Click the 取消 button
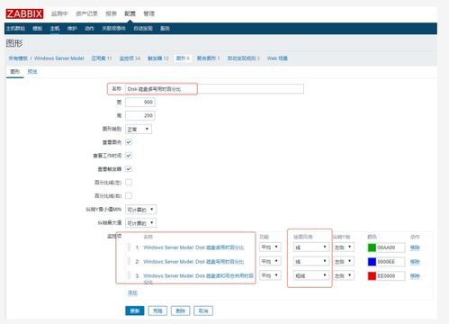449x324 pixels. pyautogui.click(x=203, y=310)
